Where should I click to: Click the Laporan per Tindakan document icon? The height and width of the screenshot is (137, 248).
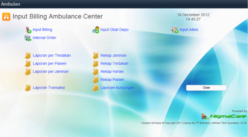[28, 56]
